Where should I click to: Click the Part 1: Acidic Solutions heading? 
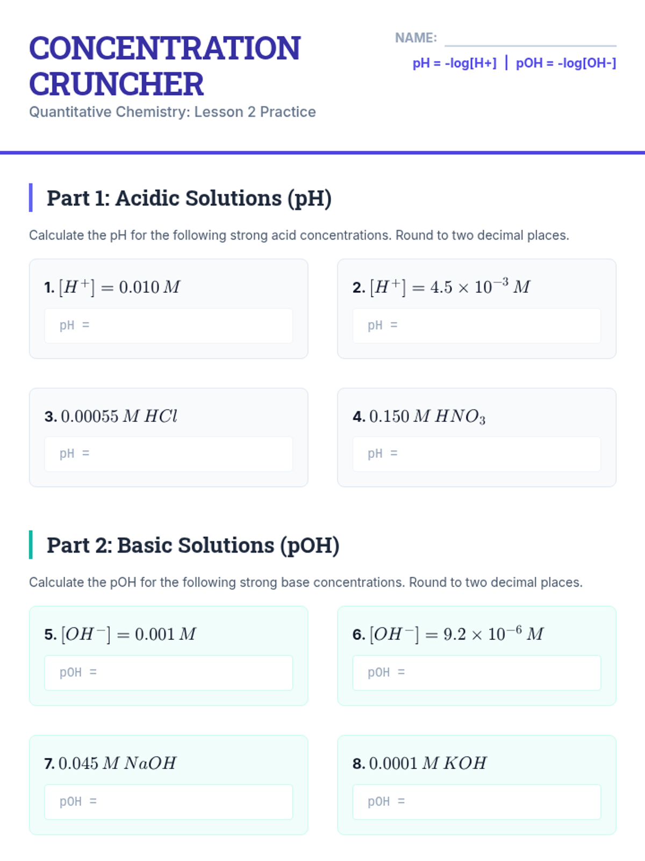pyautogui.click(x=189, y=198)
